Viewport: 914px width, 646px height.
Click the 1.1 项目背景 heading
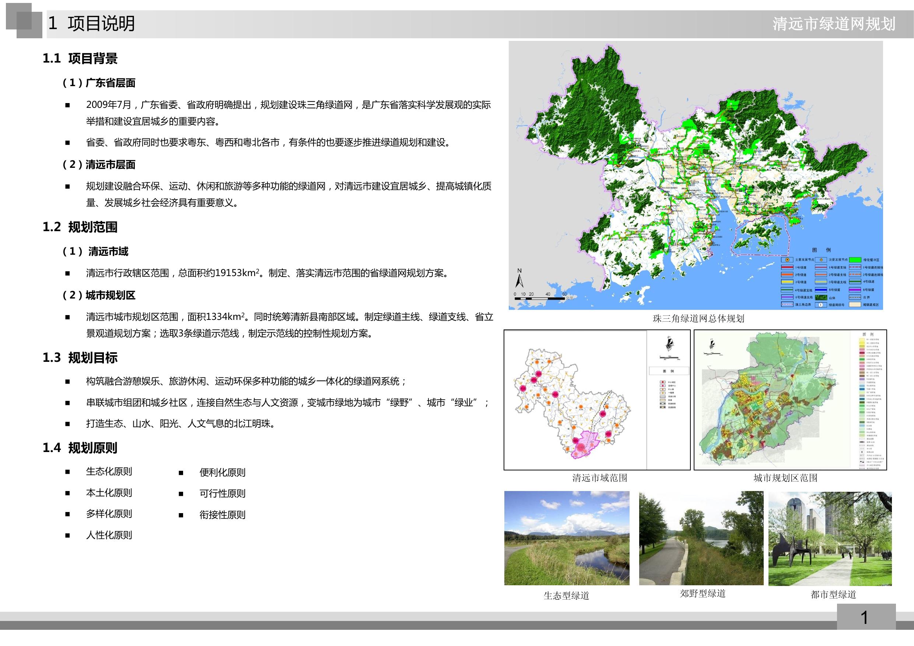click(x=80, y=59)
